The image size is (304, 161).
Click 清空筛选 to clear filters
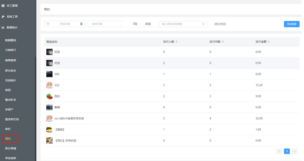[x=220, y=24]
